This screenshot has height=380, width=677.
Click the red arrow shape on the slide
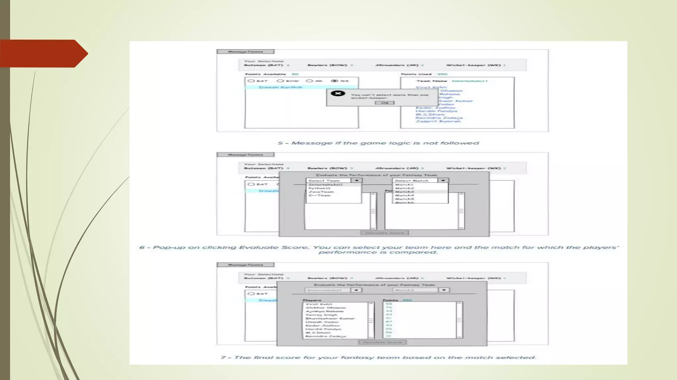coord(44,53)
